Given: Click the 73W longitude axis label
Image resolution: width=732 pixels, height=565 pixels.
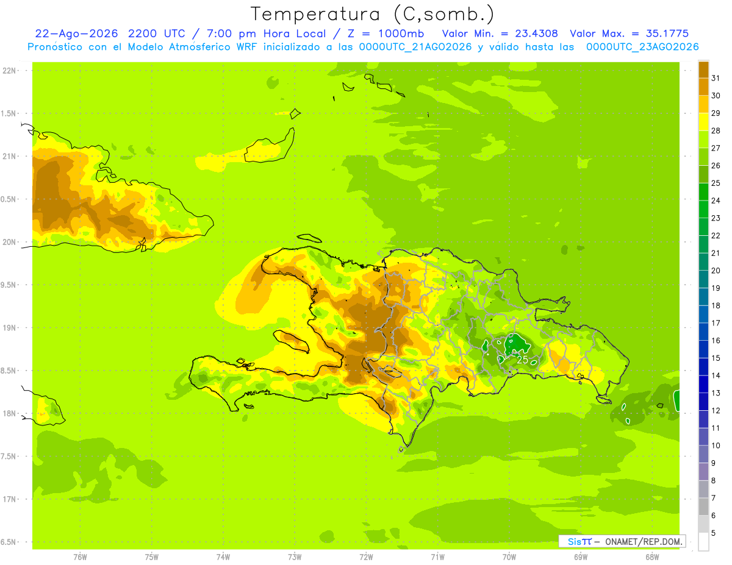Looking at the screenshot, I should click(x=295, y=557).
